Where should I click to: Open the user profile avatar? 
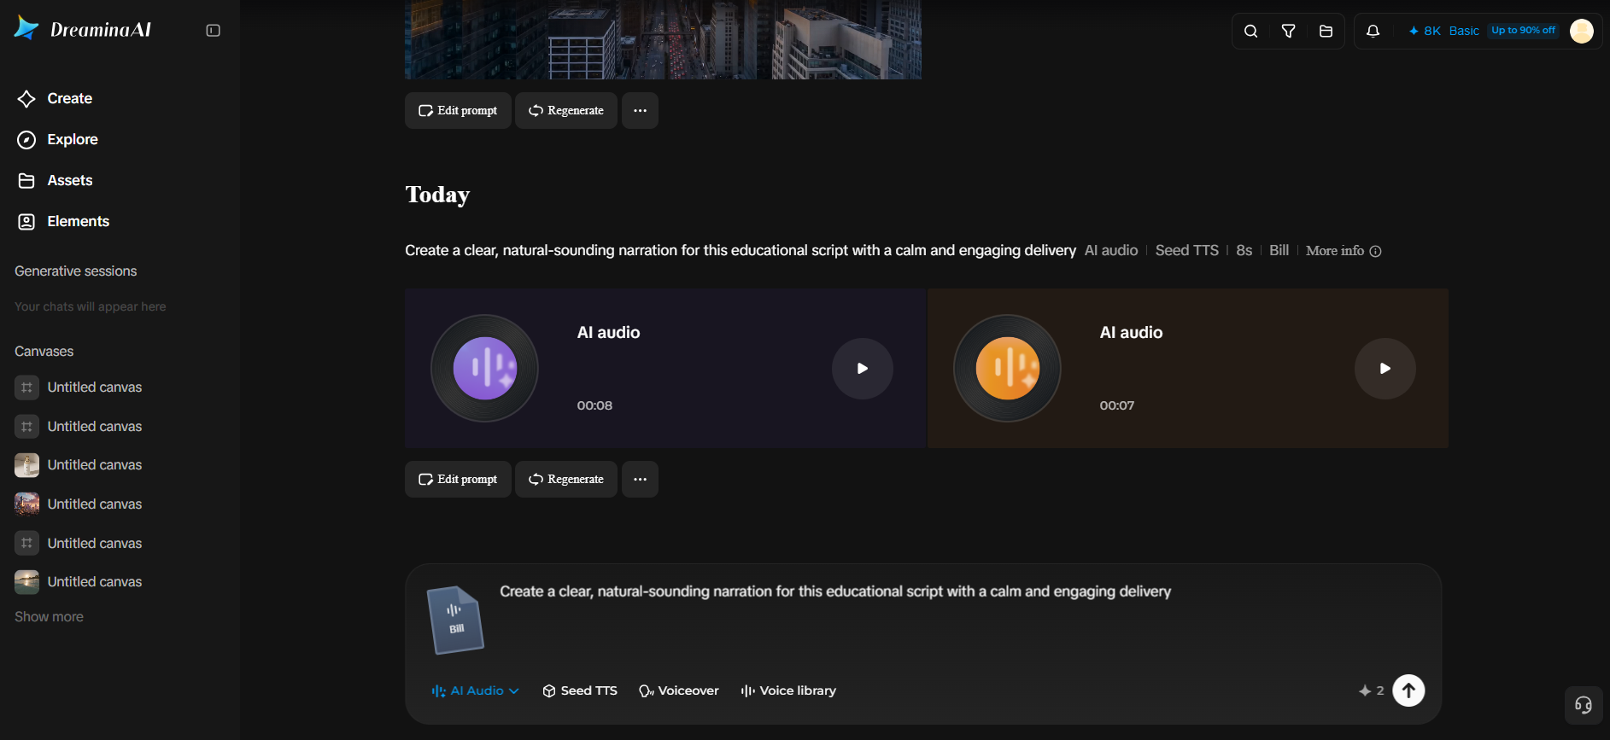1582,31
